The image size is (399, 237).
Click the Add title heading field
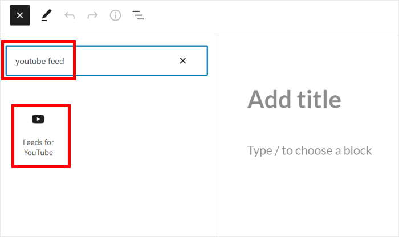coord(294,99)
